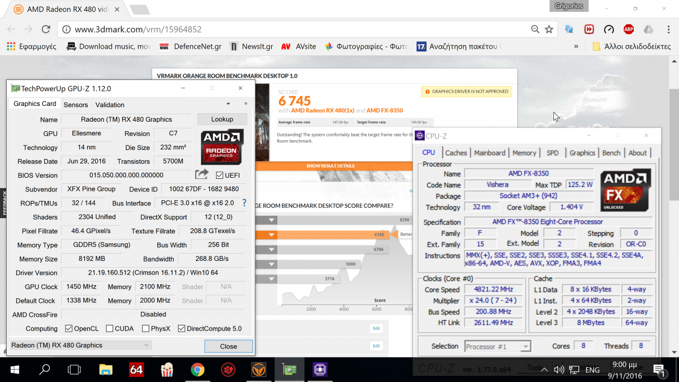Viewport: 679px width, 382px height.
Task: Open the Caches tab in CPU-Z
Action: click(x=456, y=153)
